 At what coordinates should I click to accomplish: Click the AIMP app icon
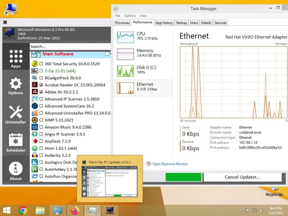tap(35, 120)
